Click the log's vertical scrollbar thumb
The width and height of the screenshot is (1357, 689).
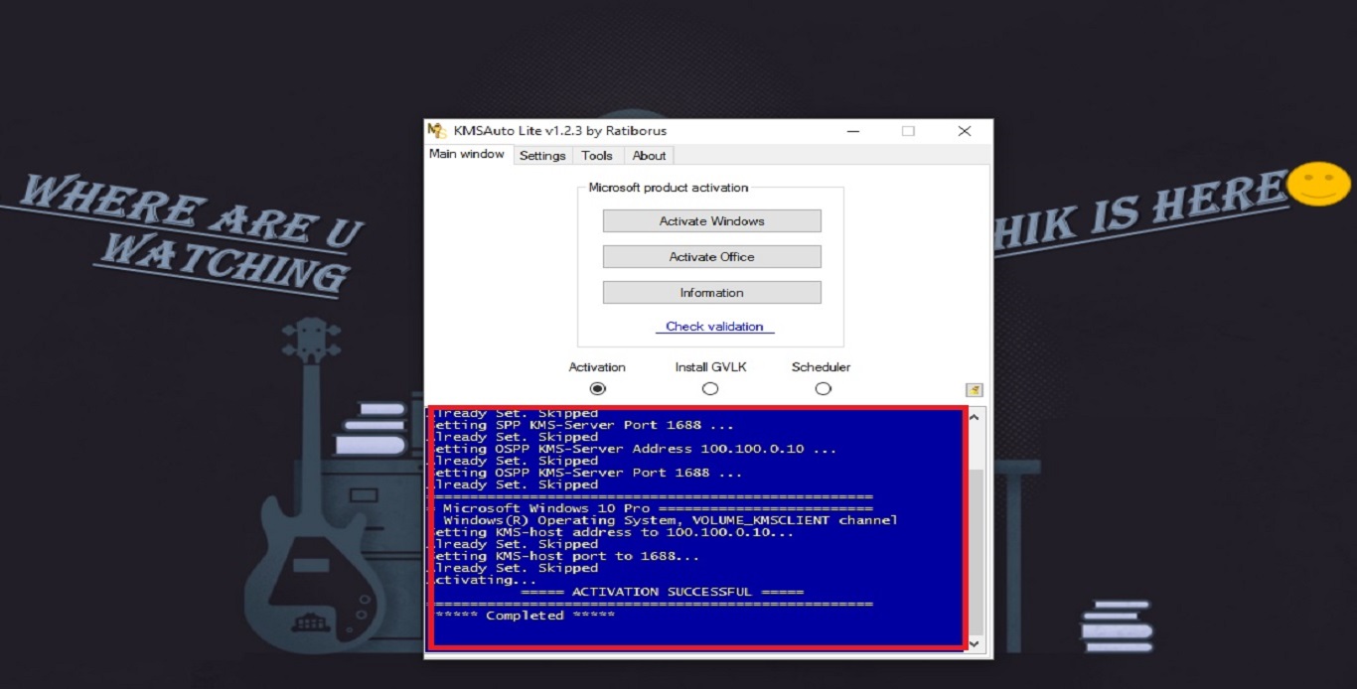pos(975,551)
